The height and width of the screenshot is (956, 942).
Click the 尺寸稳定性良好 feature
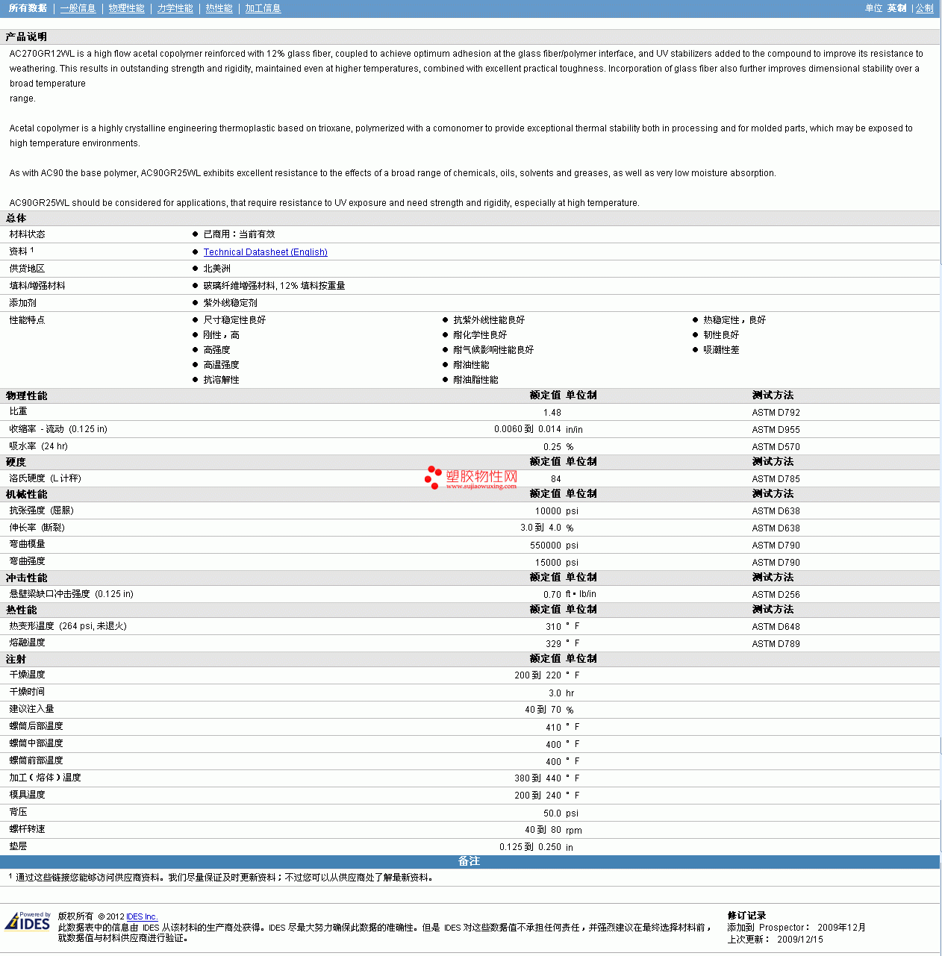click(234, 320)
